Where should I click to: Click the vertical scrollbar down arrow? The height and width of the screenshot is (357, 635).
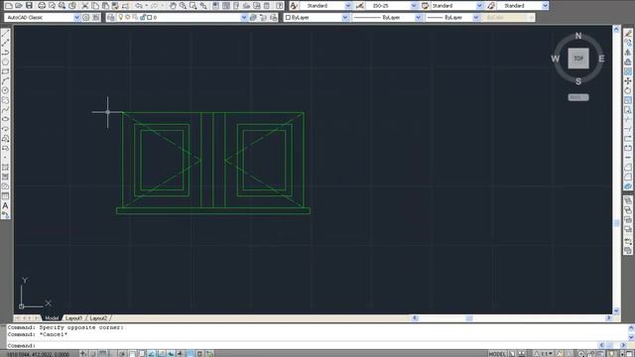(x=616, y=310)
